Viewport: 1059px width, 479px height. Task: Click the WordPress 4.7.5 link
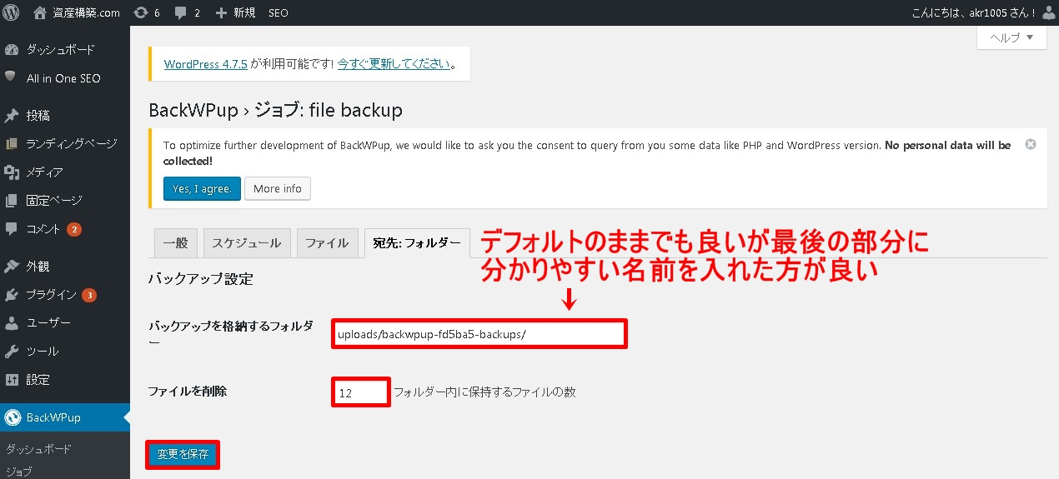(x=206, y=64)
